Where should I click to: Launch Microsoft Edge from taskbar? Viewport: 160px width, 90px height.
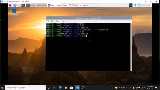[60, 88]
